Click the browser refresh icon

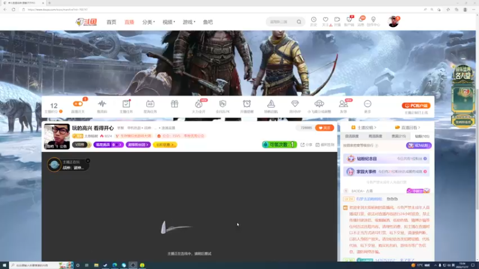click(x=13, y=10)
